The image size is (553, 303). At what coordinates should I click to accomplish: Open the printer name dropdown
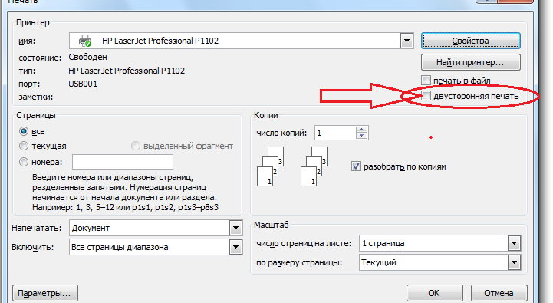pos(407,41)
